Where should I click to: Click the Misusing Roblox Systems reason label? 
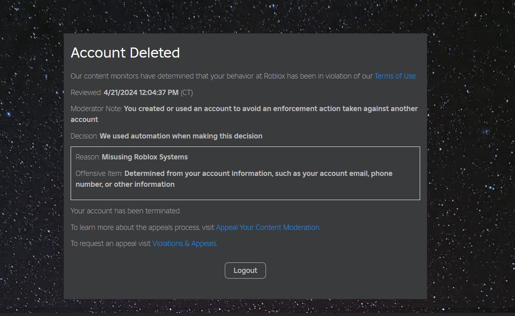(x=144, y=157)
